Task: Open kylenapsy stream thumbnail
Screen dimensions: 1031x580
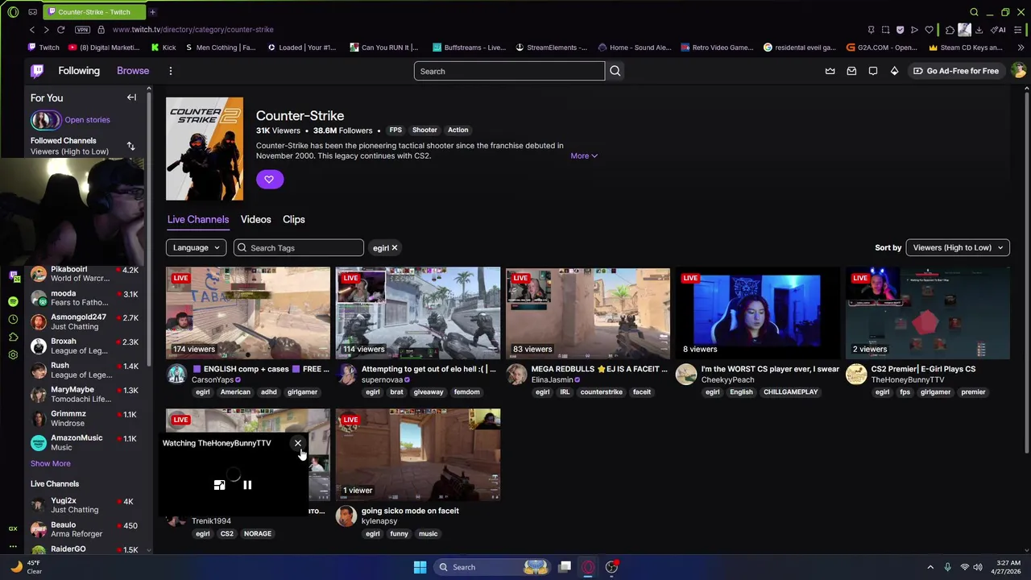Action: point(417,454)
